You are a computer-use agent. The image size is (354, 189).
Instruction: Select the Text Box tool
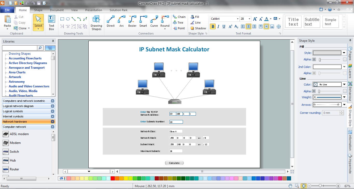[52, 23]
